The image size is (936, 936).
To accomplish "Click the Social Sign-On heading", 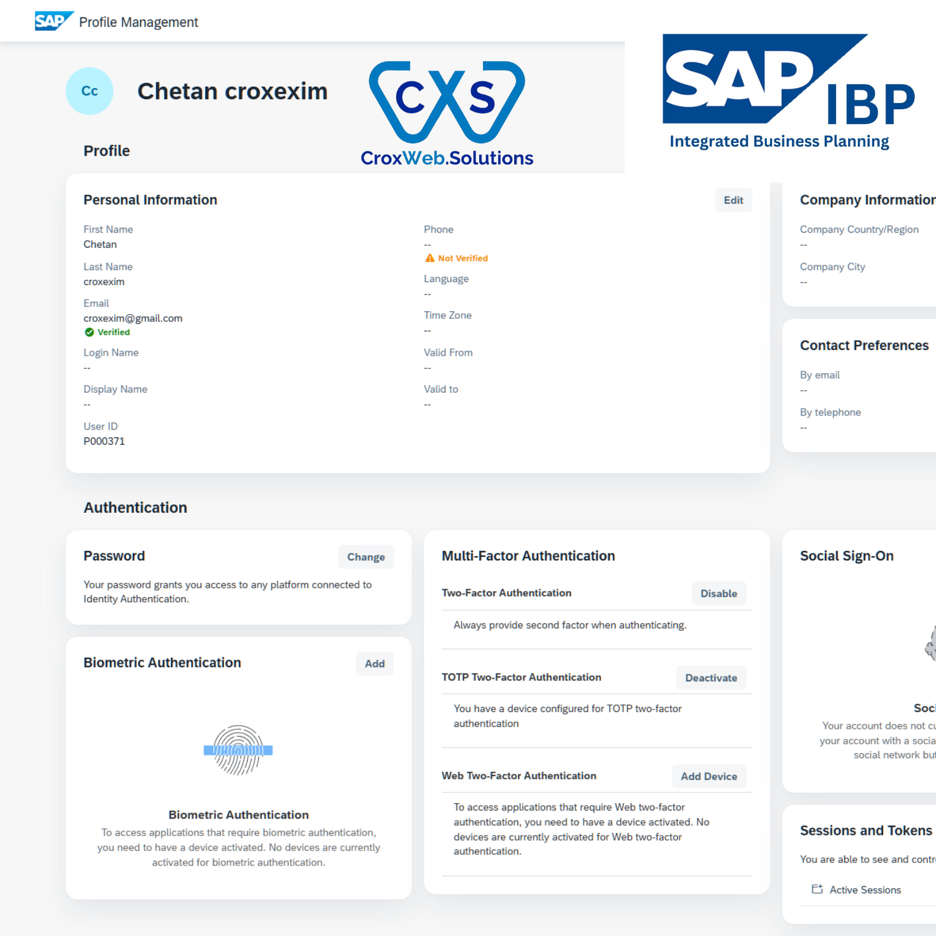I will click(x=847, y=556).
